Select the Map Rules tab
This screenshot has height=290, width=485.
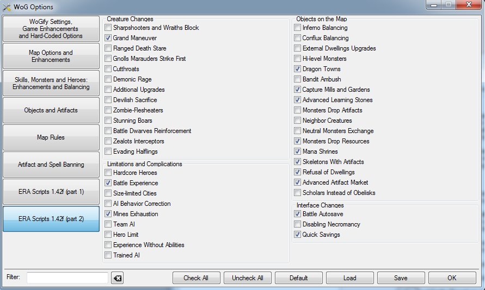[51, 137]
